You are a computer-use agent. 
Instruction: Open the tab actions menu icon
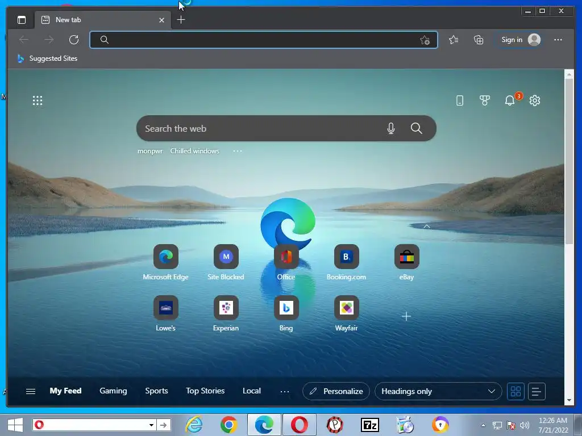click(22, 20)
